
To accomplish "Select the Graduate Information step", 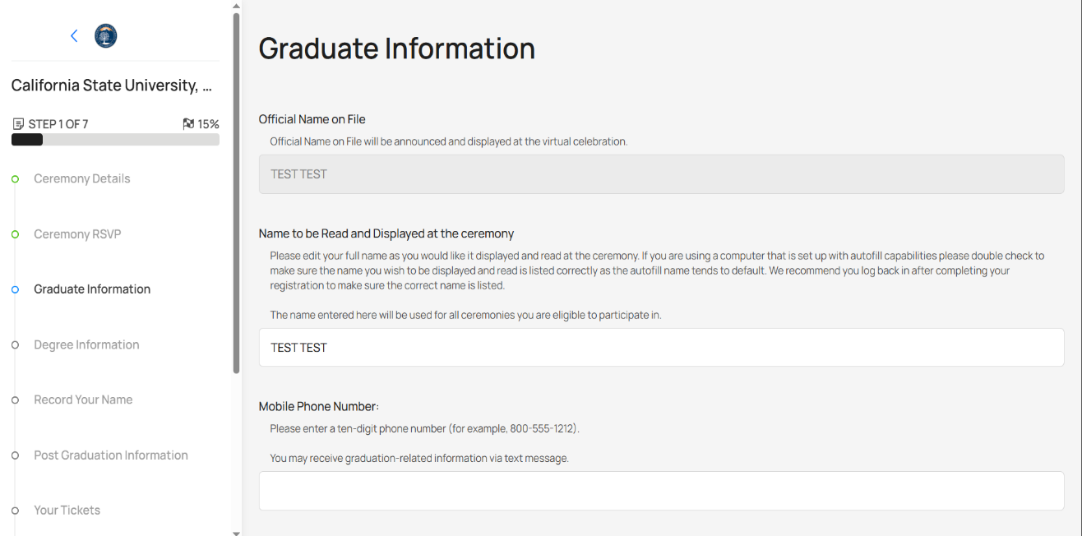I will (92, 289).
